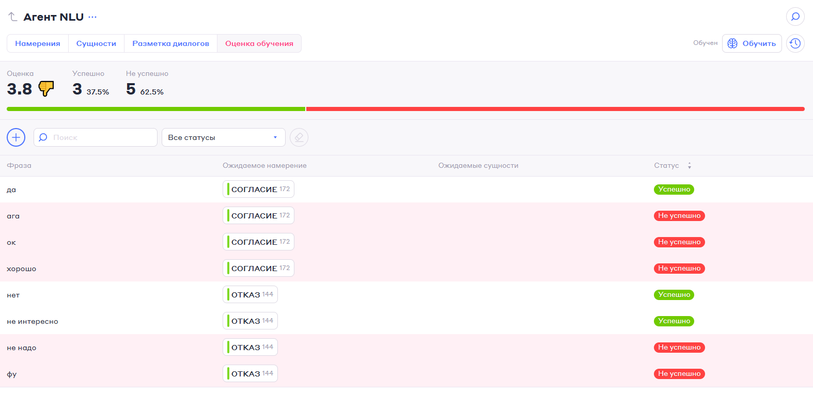Click the eraser clear filters icon
Screen dimensions: 813x393
pyautogui.click(x=299, y=137)
